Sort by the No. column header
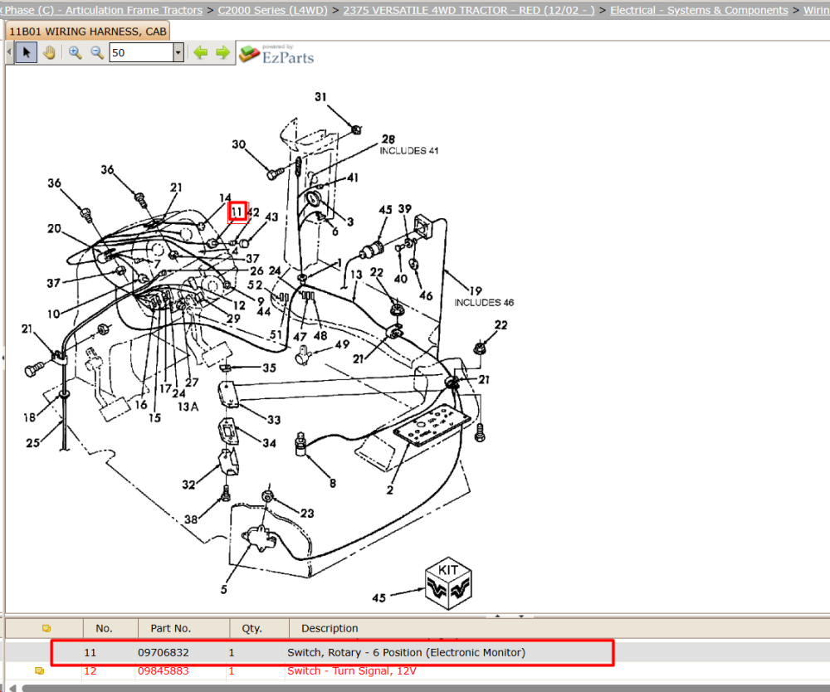 point(104,628)
